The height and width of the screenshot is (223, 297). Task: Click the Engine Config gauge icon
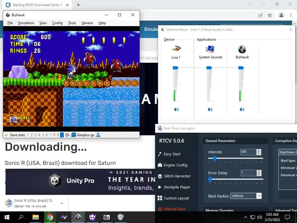(160, 165)
